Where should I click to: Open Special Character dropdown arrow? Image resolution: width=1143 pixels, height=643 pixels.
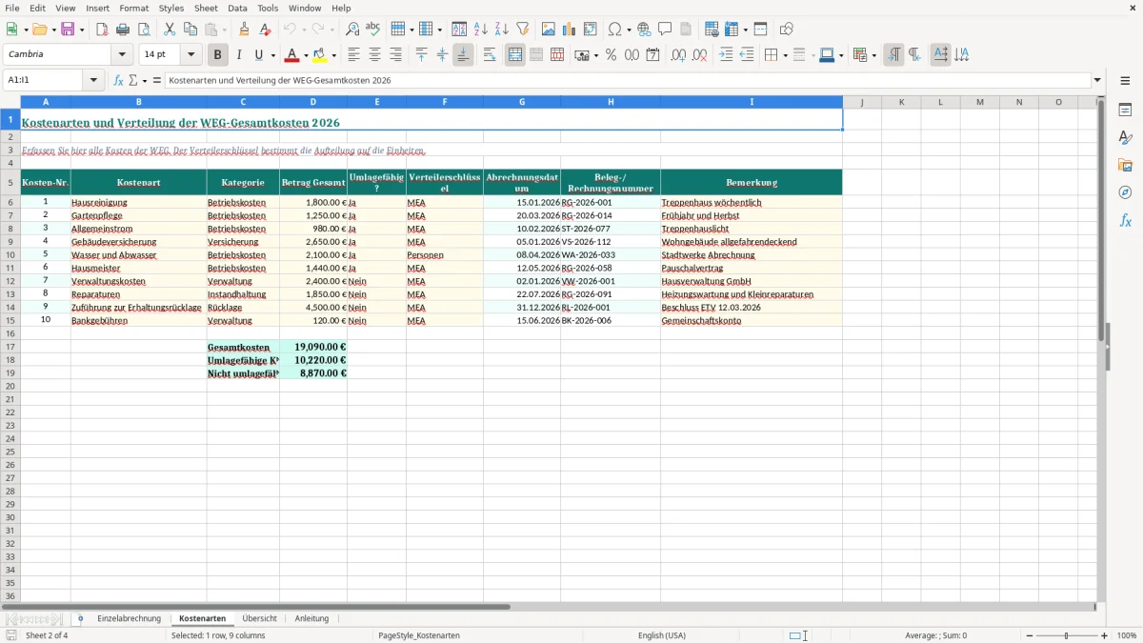629,30
